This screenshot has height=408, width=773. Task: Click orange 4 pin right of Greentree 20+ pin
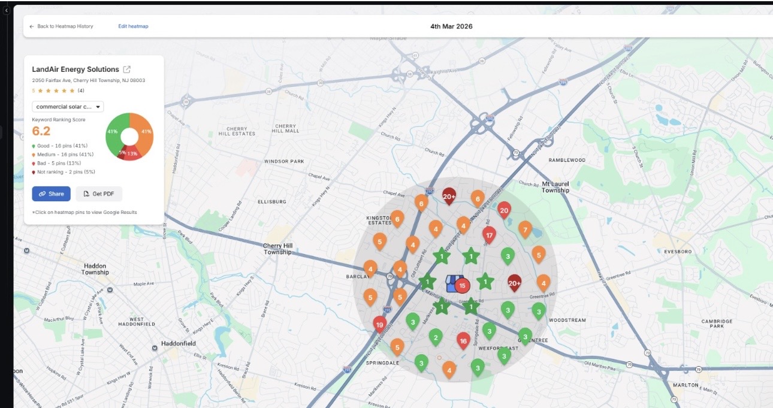[543, 283]
